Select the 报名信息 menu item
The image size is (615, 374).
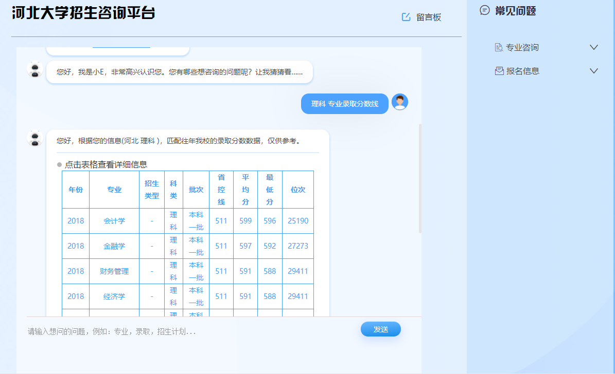pyautogui.click(x=522, y=71)
